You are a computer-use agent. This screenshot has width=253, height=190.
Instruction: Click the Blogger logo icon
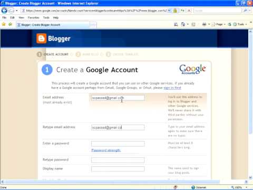tap(42, 39)
